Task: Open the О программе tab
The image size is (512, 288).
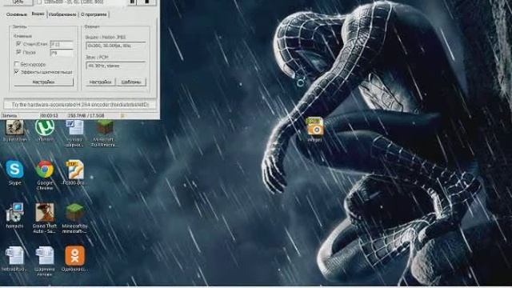Action: 94,14
